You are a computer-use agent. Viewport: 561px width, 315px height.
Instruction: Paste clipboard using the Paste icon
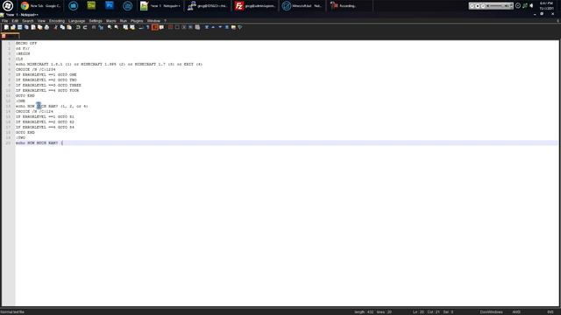[x=69, y=27]
